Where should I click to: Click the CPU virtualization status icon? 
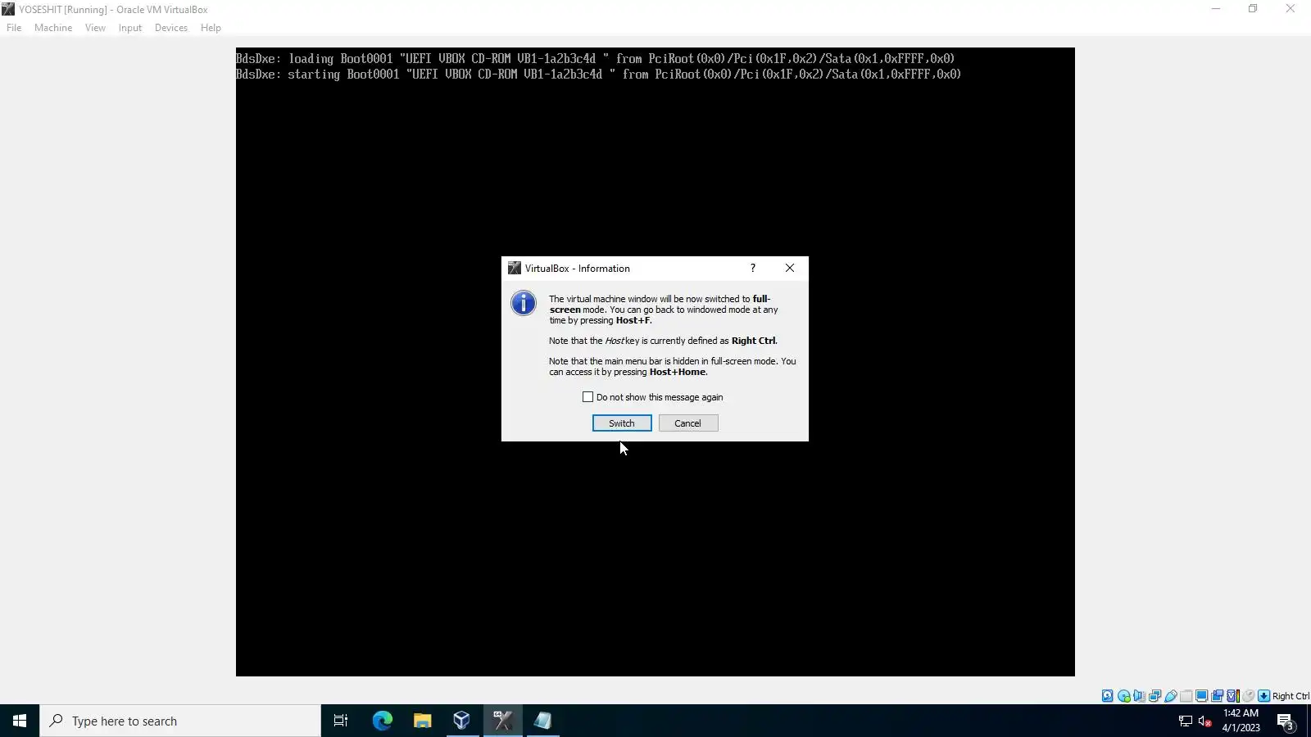coord(1232,696)
